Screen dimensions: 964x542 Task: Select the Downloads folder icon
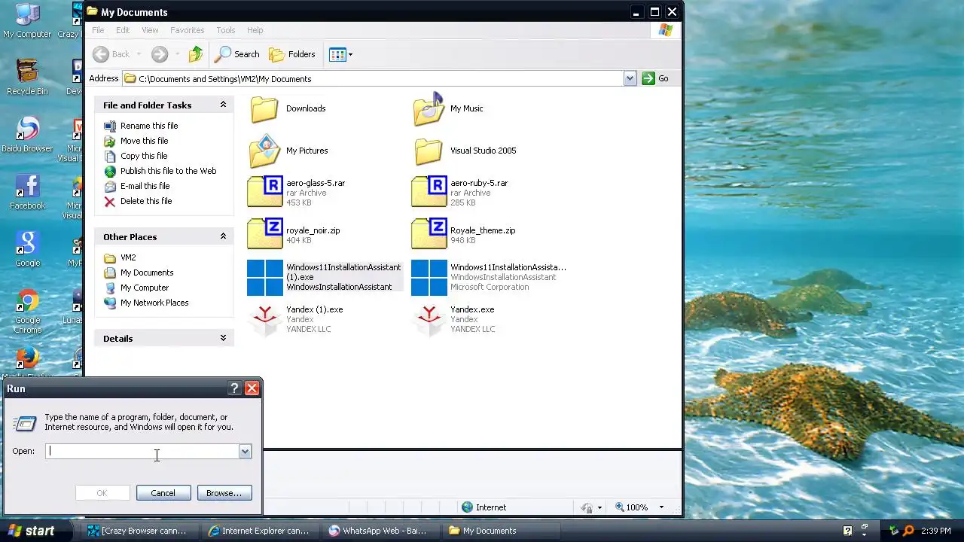(264, 109)
